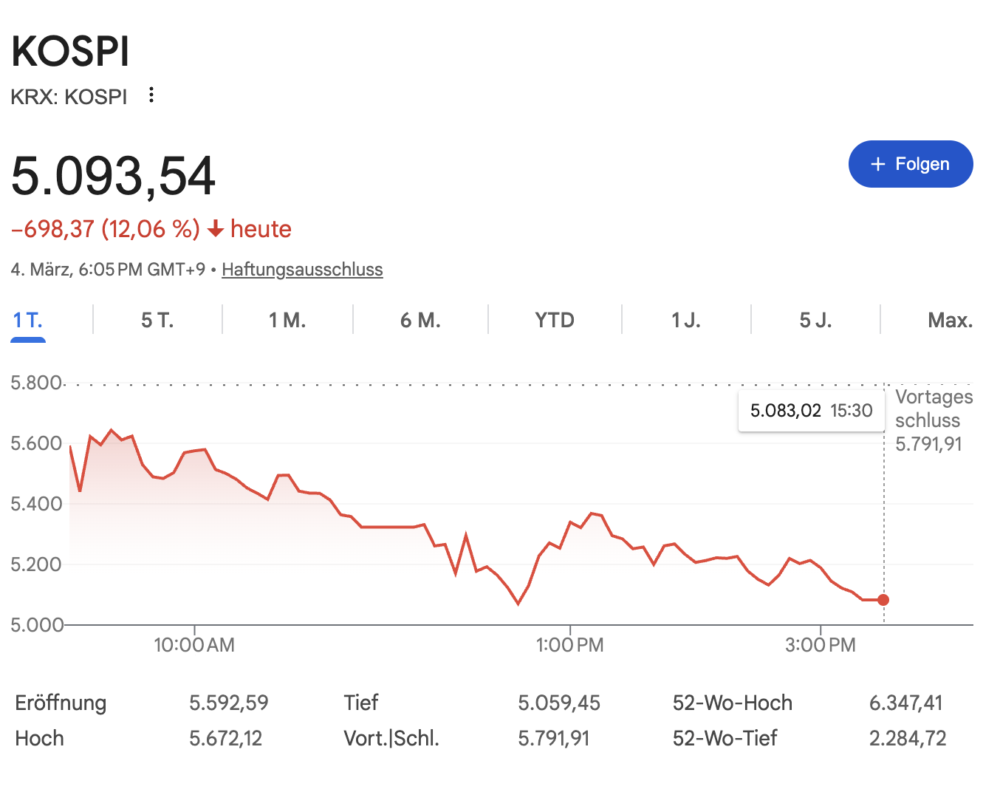This screenshot has width=1000, height=792.
Task: Click the red down-arrow beside heute
Action: coord(216,230)
